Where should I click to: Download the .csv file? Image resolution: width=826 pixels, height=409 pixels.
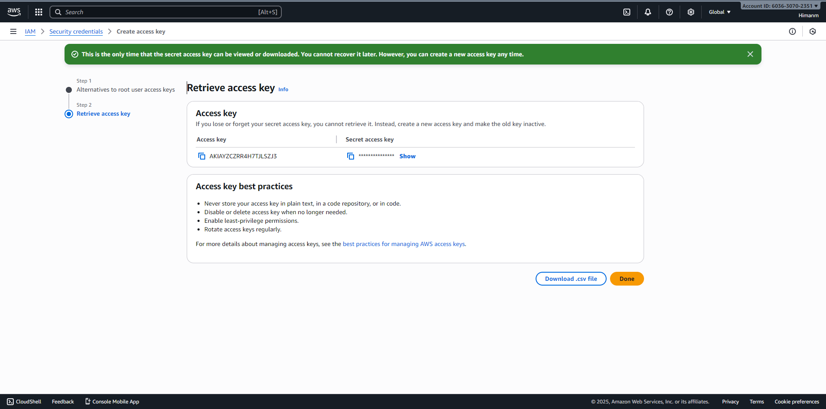(571, 278)
